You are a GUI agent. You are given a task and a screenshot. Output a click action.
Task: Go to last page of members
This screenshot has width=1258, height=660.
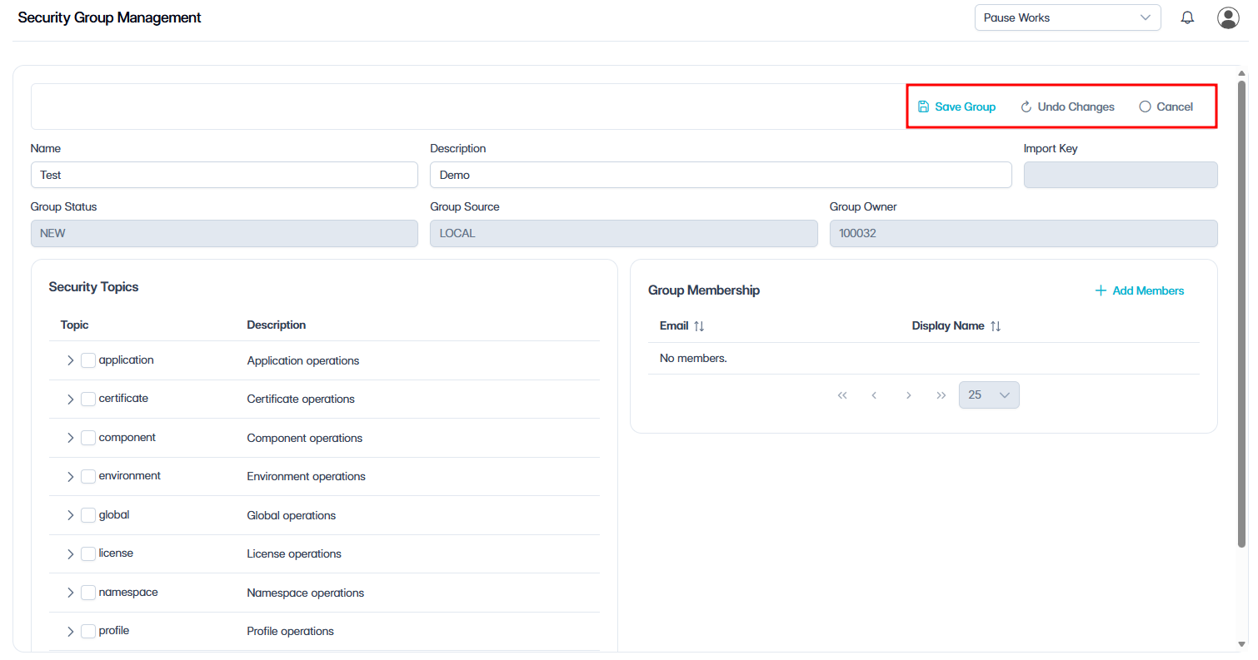941,395
